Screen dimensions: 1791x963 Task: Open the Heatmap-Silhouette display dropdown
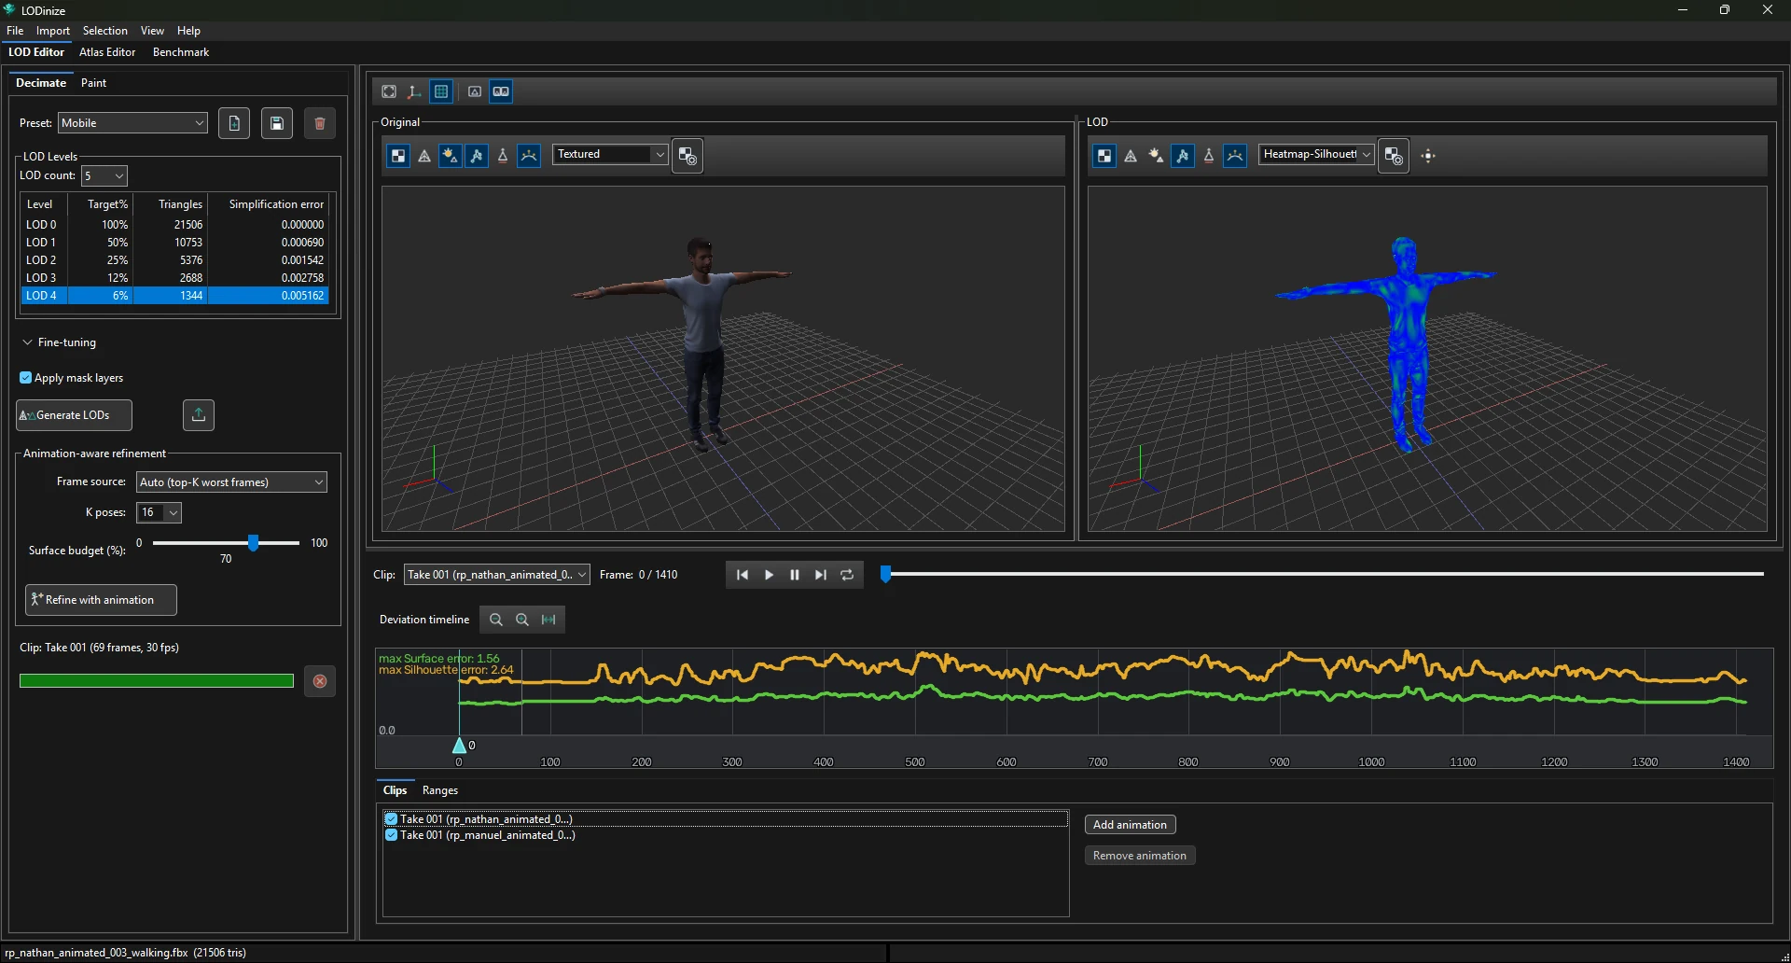pos(1317,154)
